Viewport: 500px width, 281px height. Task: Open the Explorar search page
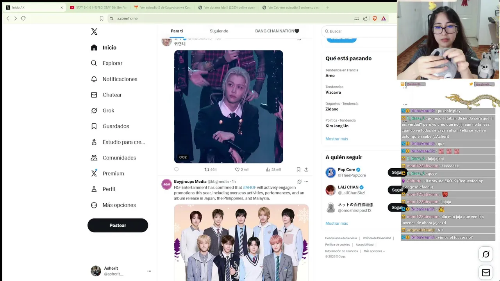click(107, 63)
